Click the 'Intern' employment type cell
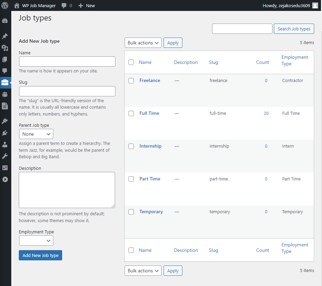The width and height of the screenshot is (322, 286). (x=288, y=146)
